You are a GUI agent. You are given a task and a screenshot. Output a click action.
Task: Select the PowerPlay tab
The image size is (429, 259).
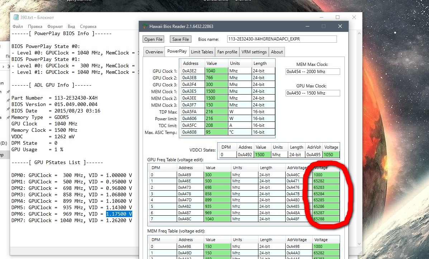coord(177,51)
